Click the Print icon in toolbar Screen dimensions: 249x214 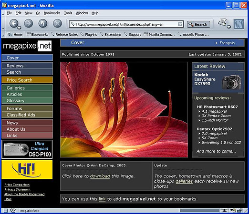pos(222,22)
